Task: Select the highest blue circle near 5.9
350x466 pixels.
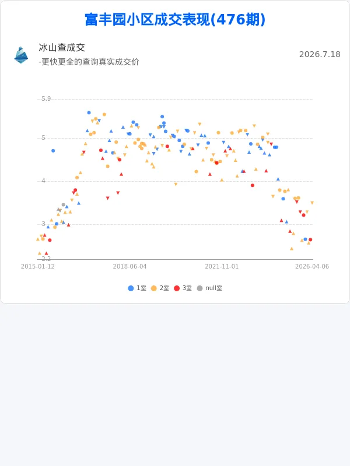Action: (89, 112)
